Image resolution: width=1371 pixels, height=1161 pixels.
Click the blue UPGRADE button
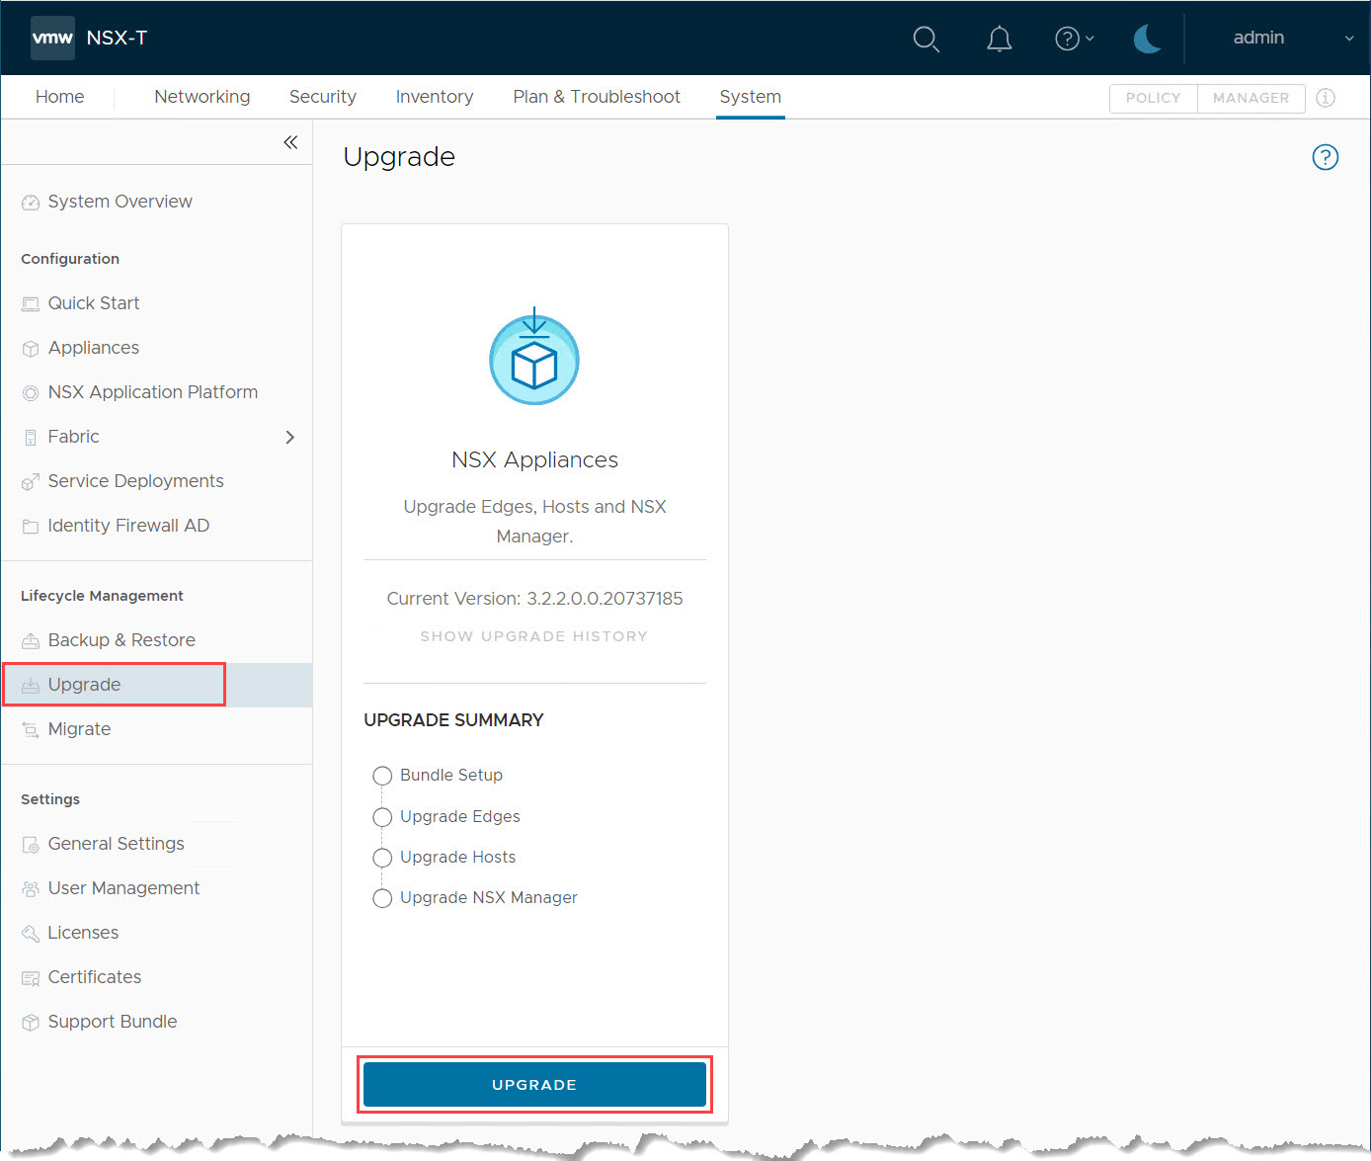point(534,1085)
